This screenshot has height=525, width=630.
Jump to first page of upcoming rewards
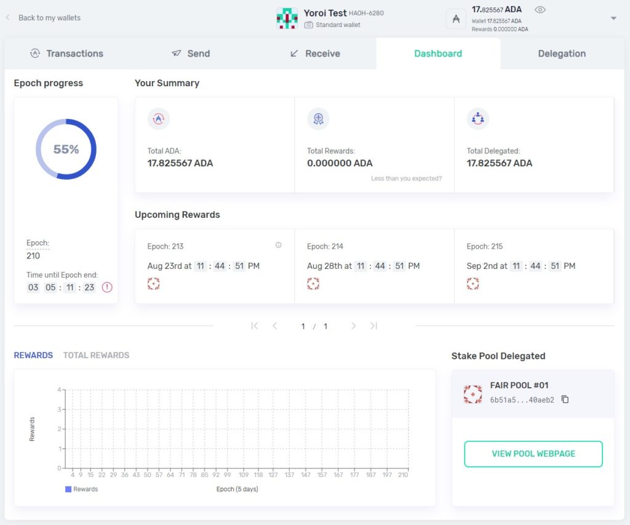point(254,326)
